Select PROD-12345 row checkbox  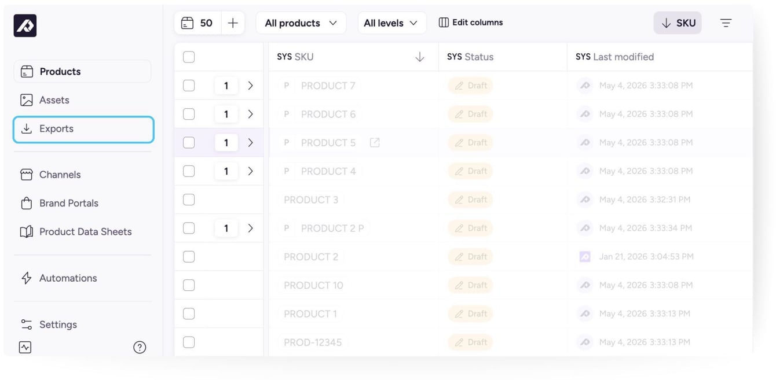[x=189, y=342]
